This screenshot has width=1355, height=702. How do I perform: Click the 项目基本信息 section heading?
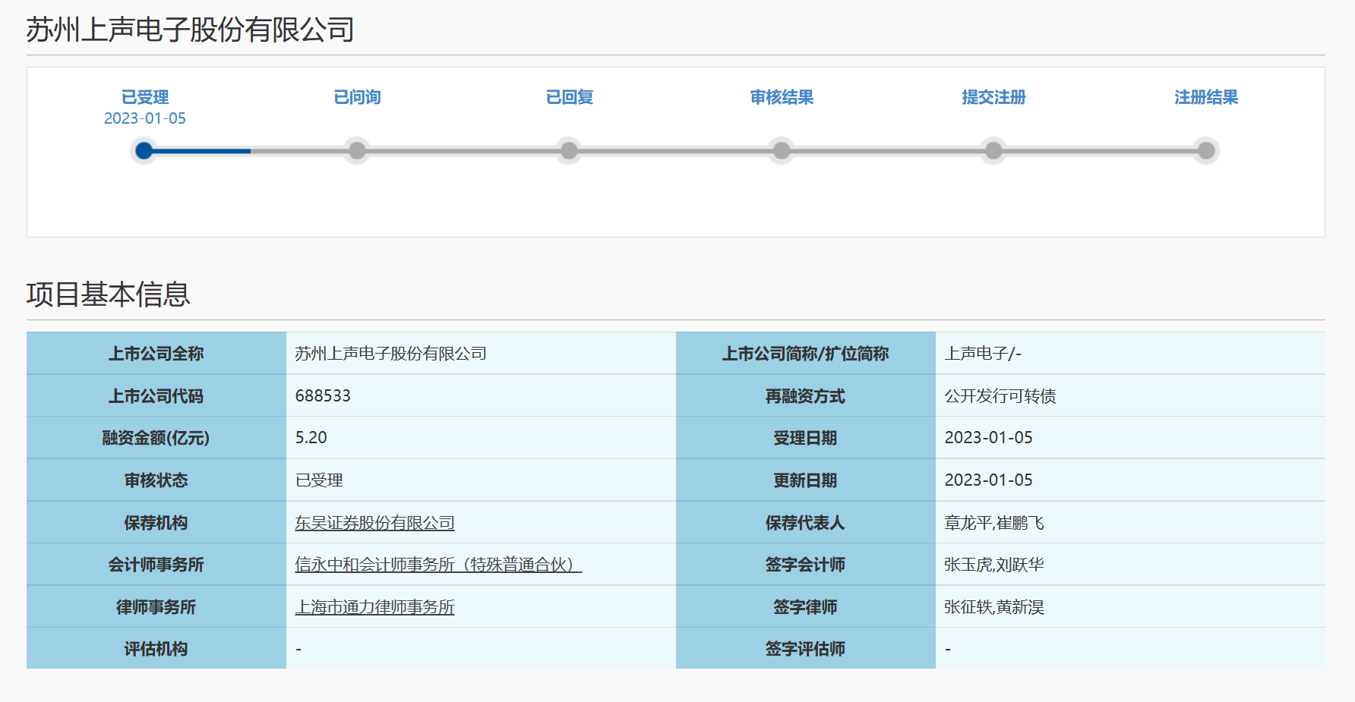tap(109, 294)
